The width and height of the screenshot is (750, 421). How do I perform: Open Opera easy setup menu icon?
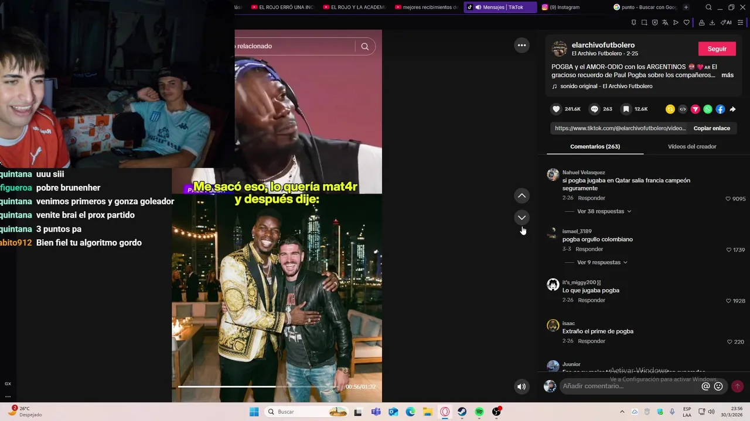[741, 23]
